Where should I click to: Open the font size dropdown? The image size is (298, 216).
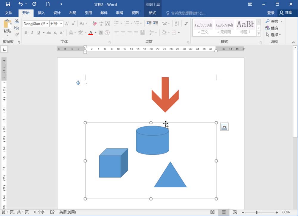[61, 24]
